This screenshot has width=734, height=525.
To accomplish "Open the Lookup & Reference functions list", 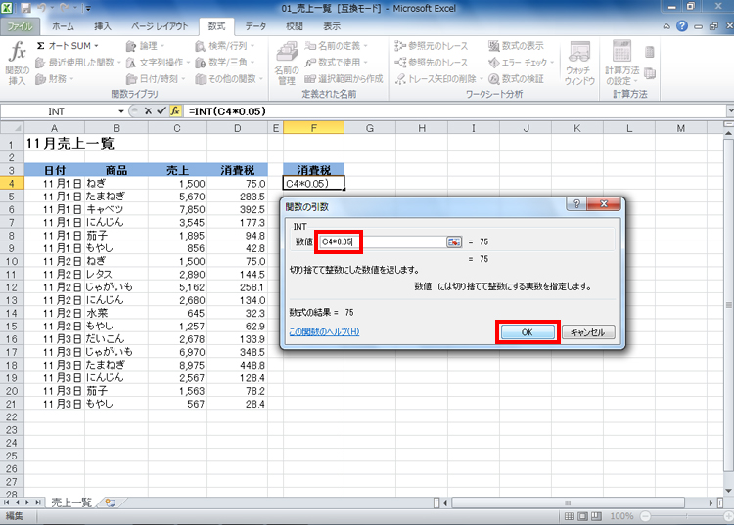I will pyautogui.click(x=225, y=46).
